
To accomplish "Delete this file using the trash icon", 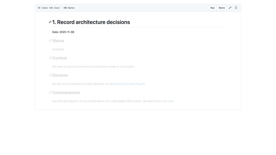I will [x=236, y=8].
